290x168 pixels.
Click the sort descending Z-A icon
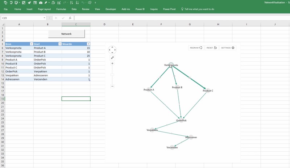(x=77, y=3)
